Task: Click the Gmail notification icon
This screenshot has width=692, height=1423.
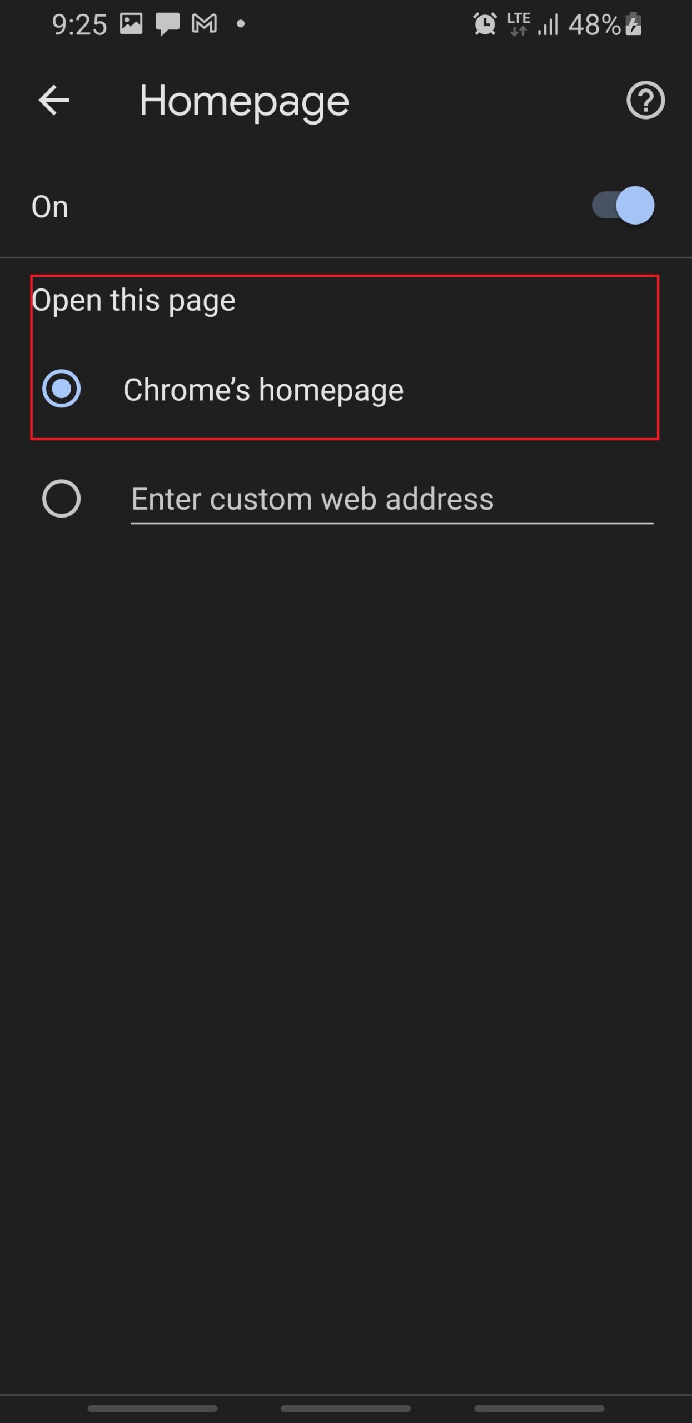Action: coord(204,24)
